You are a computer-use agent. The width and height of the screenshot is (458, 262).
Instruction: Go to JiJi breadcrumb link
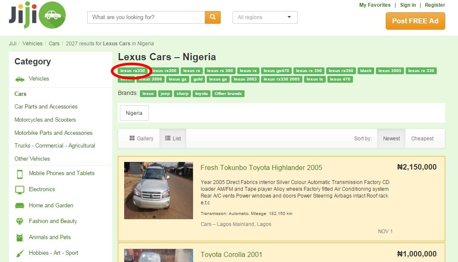pos(13,43)
